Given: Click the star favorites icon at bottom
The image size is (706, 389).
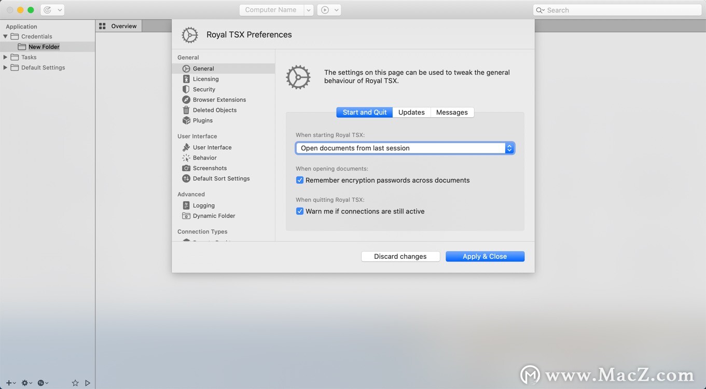Looking at the screenshot, I should (75, 383).
